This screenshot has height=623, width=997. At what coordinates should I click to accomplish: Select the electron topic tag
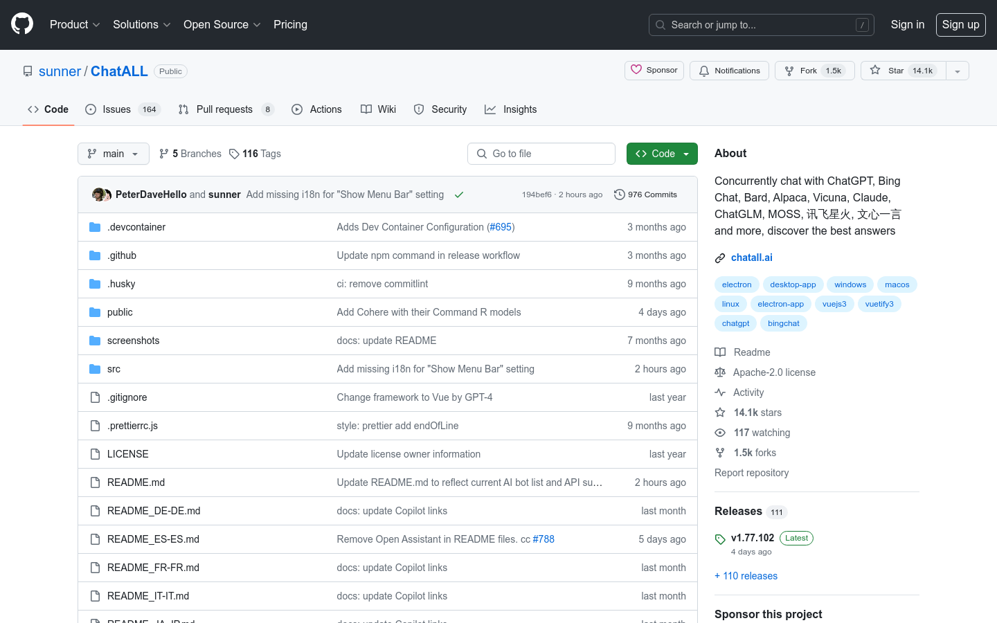[x=737, y=285]
